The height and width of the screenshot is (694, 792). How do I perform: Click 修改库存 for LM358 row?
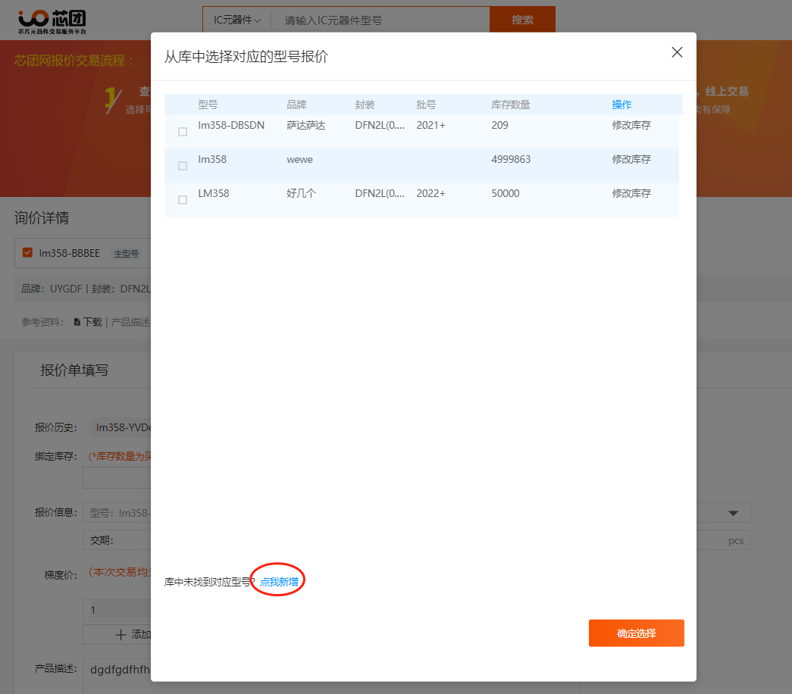[x=631, y=193]
